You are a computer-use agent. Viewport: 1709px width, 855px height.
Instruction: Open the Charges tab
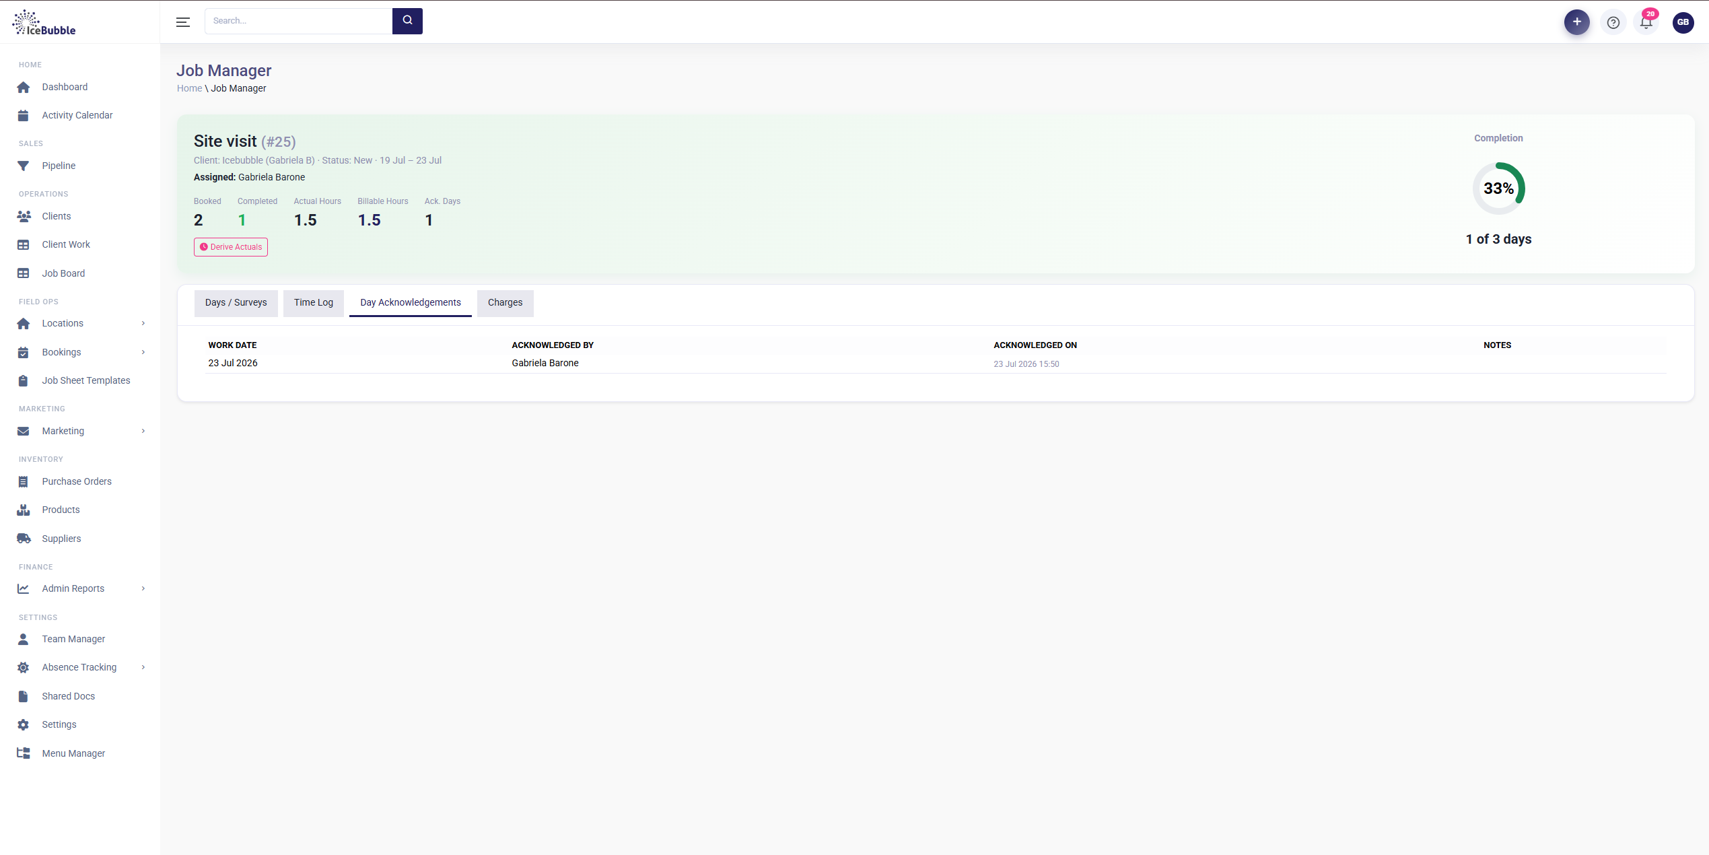point(505,303)
